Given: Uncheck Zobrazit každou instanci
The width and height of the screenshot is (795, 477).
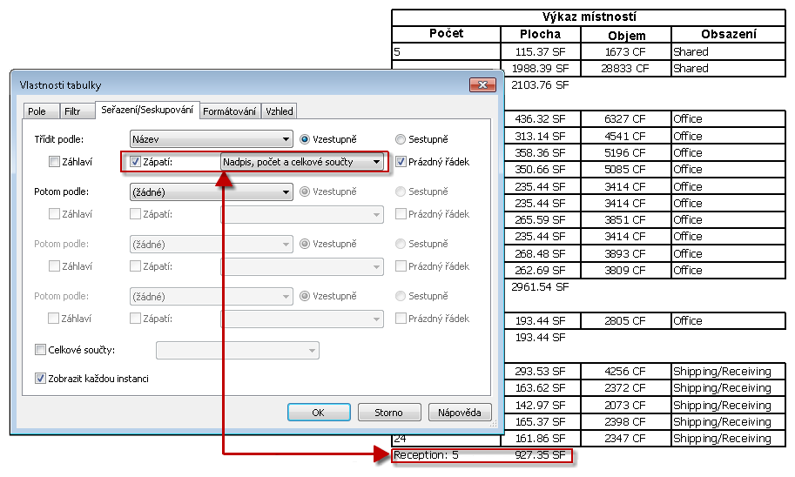Looking at the screenshot, I should click(41, 378).
